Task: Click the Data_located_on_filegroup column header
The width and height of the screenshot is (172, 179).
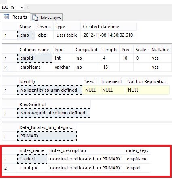Action: coord(47,127)
